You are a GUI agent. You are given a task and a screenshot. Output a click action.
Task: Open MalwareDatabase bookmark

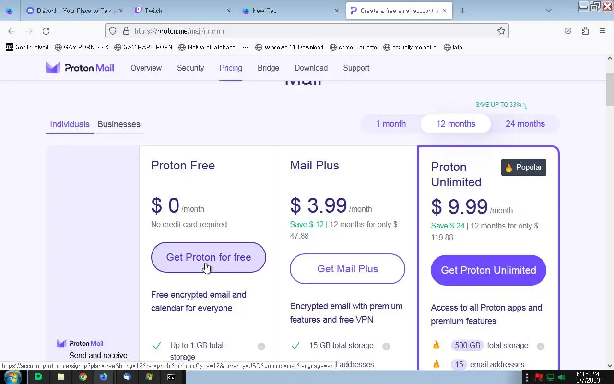coord(213,47)
